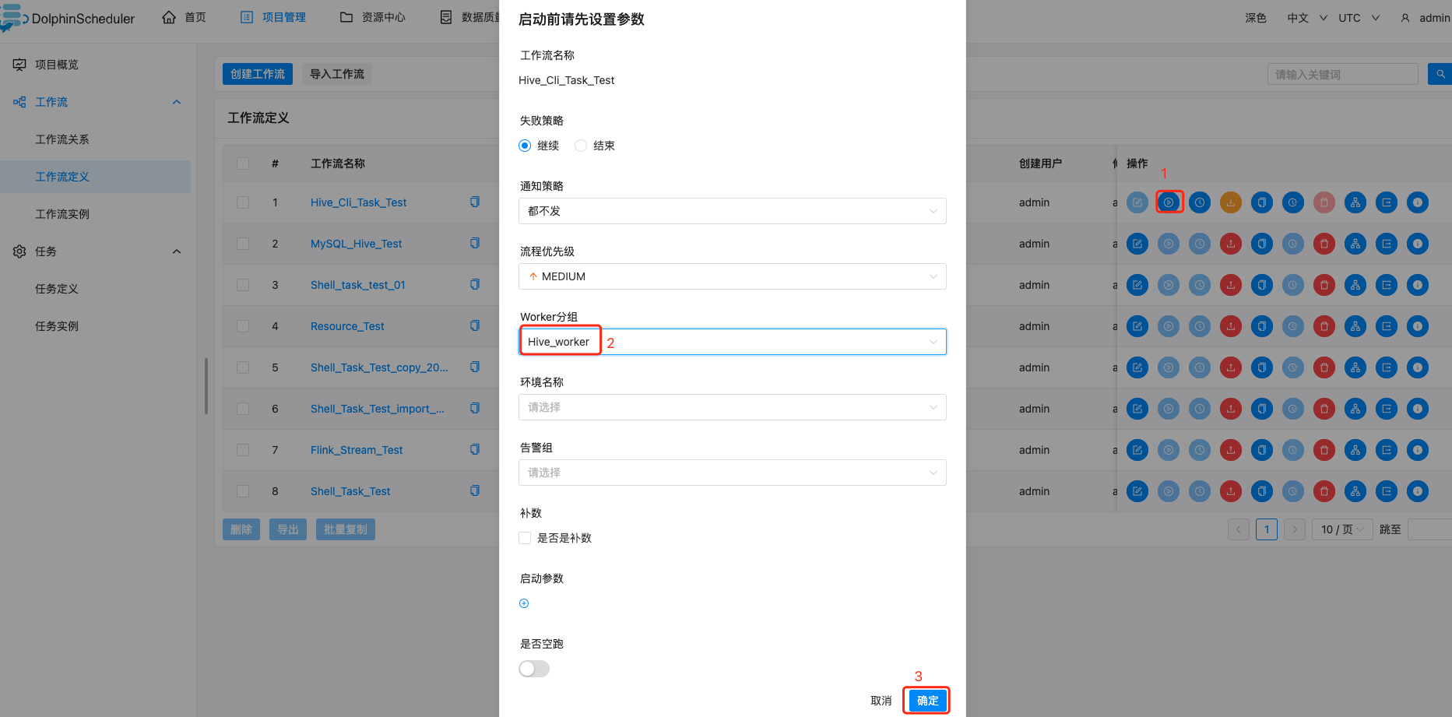
Task: Check the row checkbox for MySQL_Hive_Test
Action: [x=243, y=244]
